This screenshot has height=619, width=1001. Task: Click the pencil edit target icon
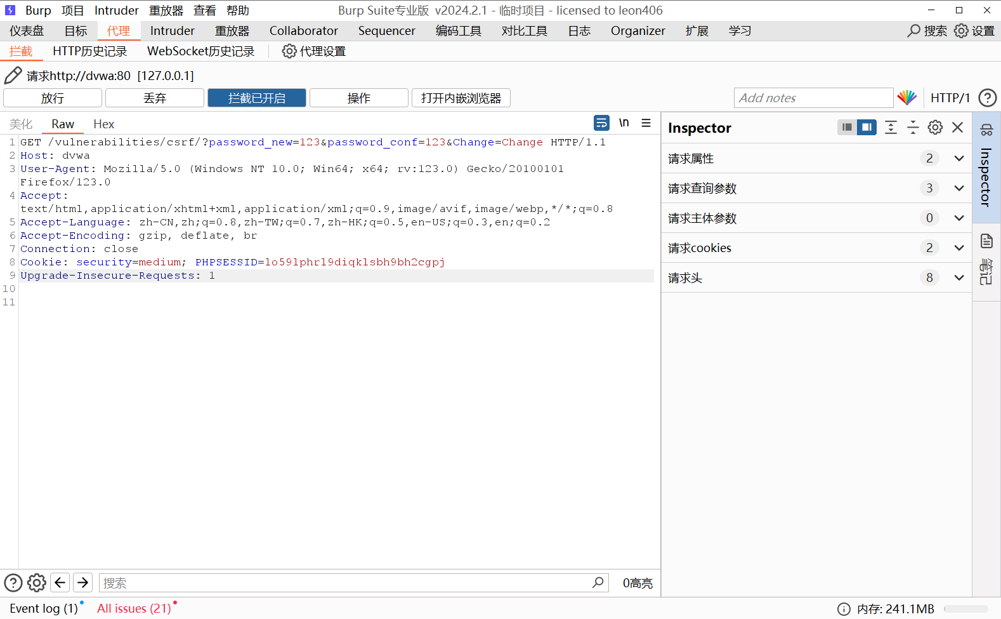[13, 76]
